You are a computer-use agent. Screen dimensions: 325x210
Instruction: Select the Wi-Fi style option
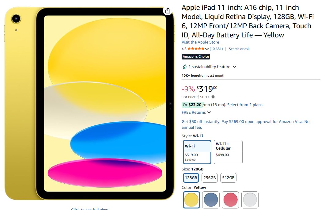tap(197, 152)
